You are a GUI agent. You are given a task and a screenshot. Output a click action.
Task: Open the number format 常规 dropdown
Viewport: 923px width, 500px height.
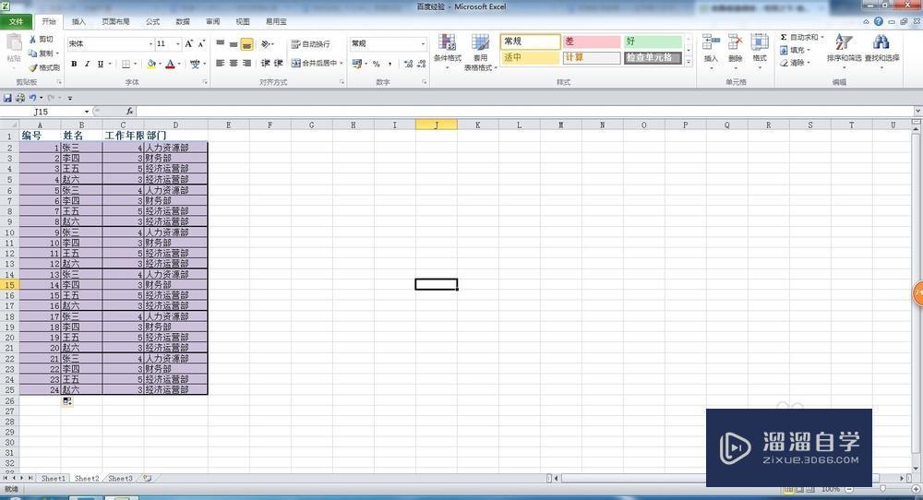point(423,44)
